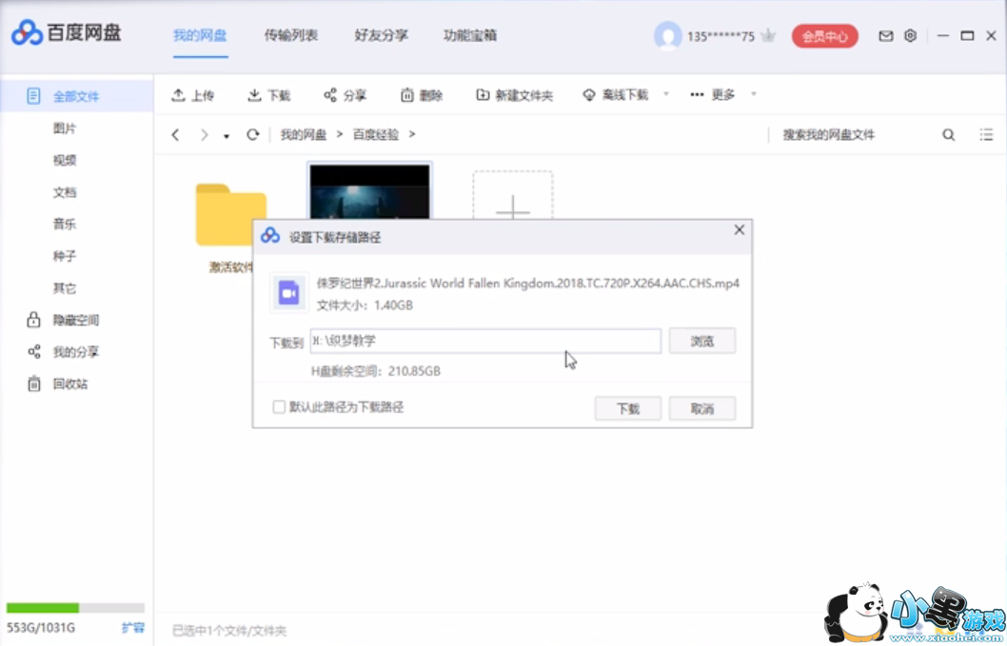This screenshot has height=646, width=1007.
Task: Check 默认此路径为下载路径 checkbox
Action: [279, 407]
